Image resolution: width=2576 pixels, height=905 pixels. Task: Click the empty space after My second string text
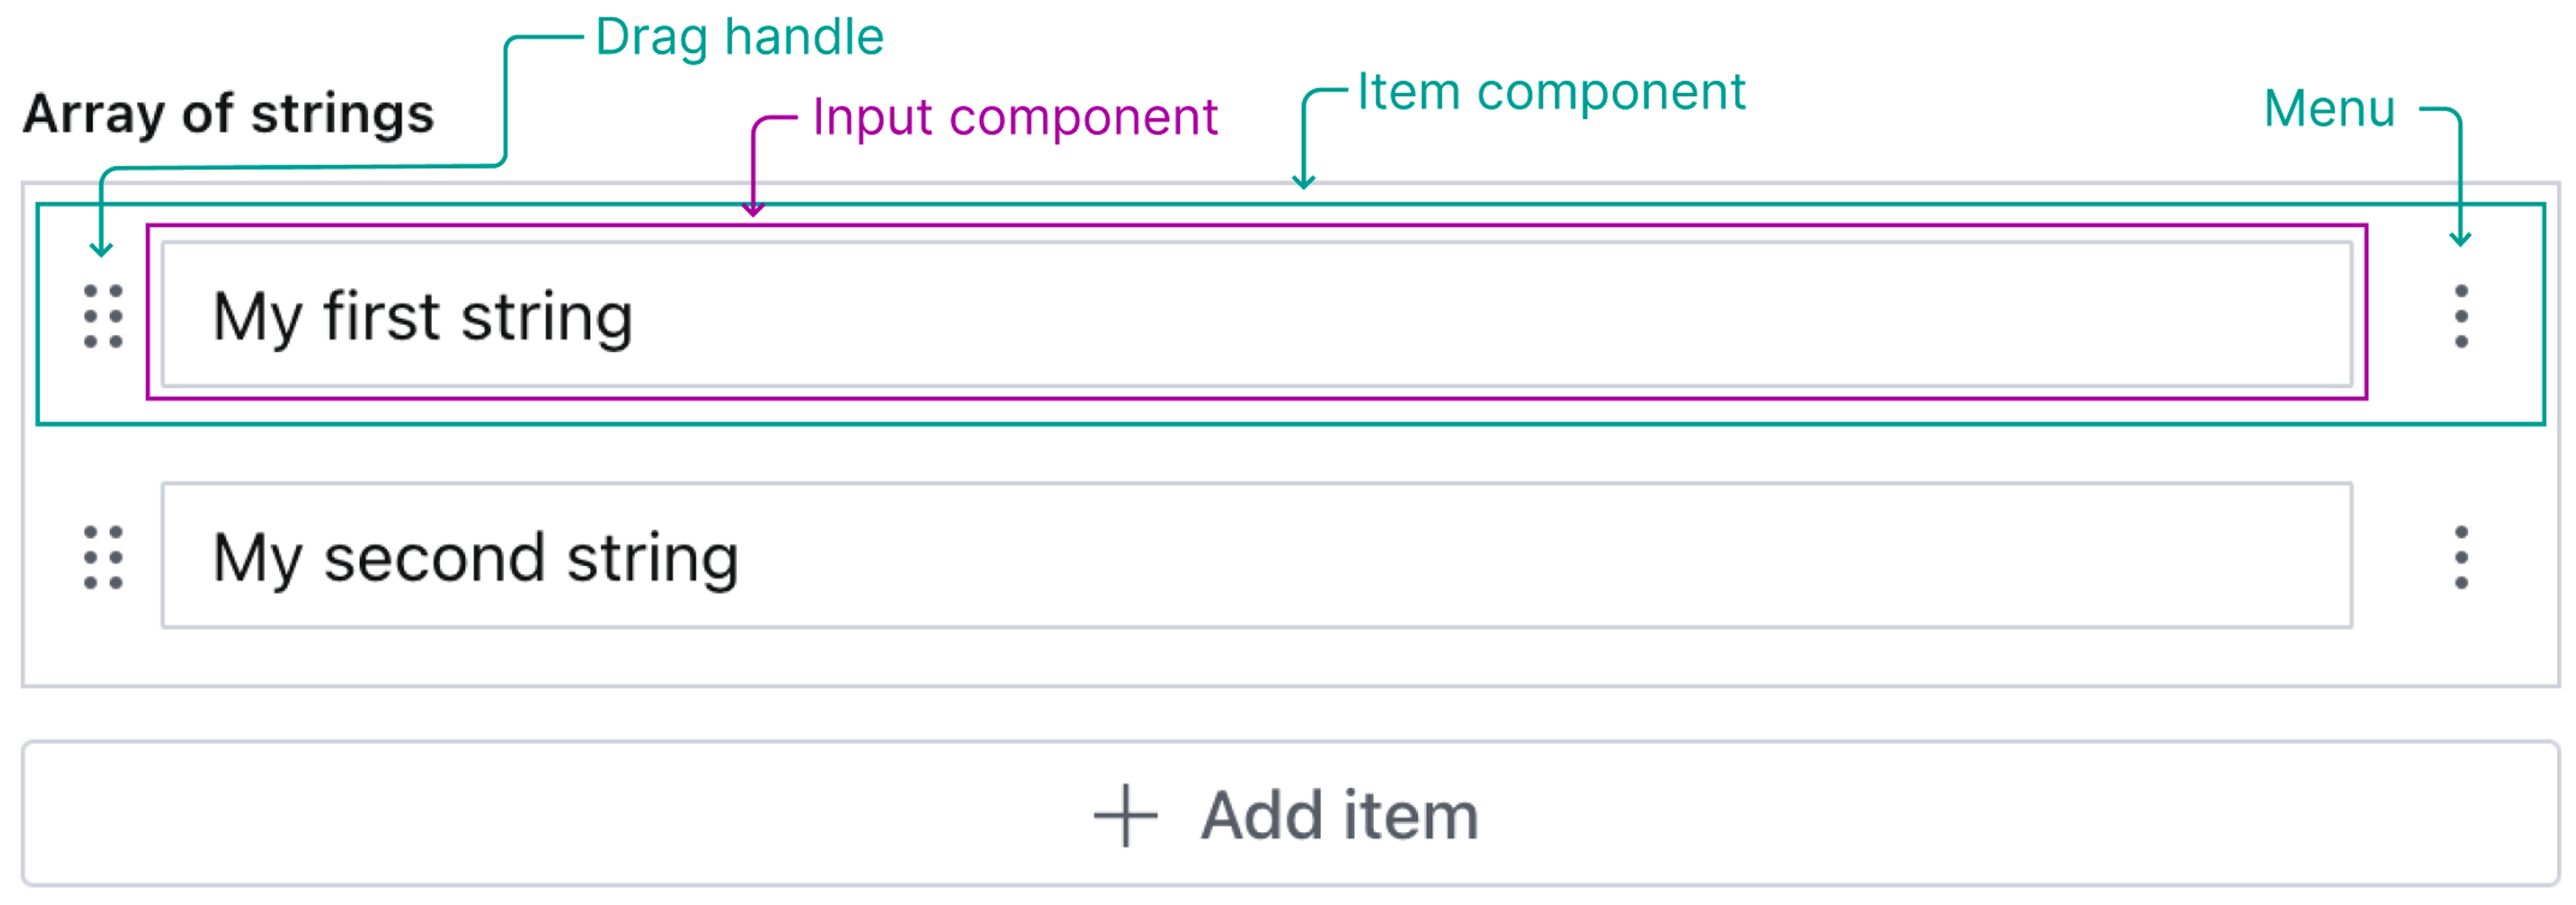pyautogui.click(x=1500, y=556)
